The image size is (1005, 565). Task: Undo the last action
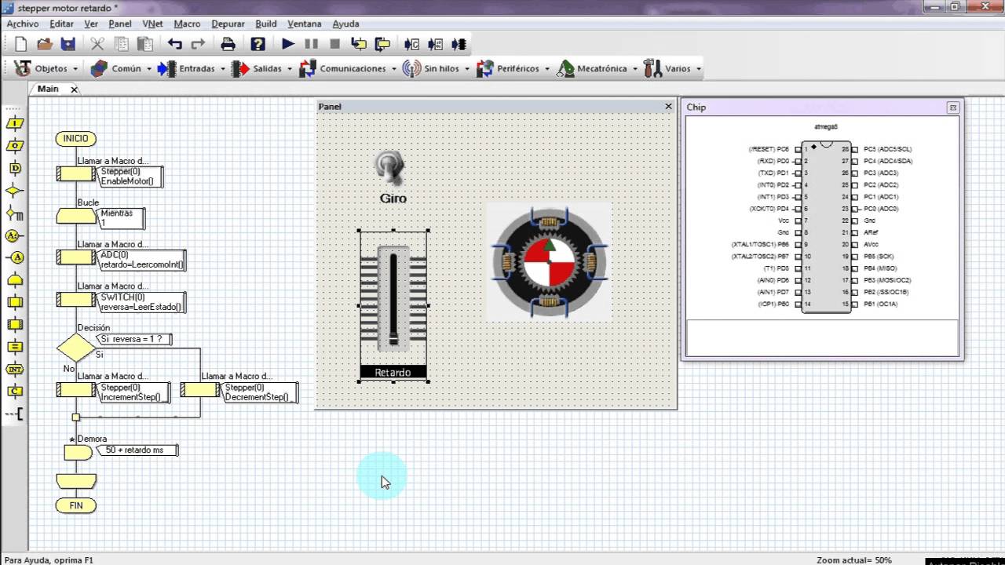[174, 44]
